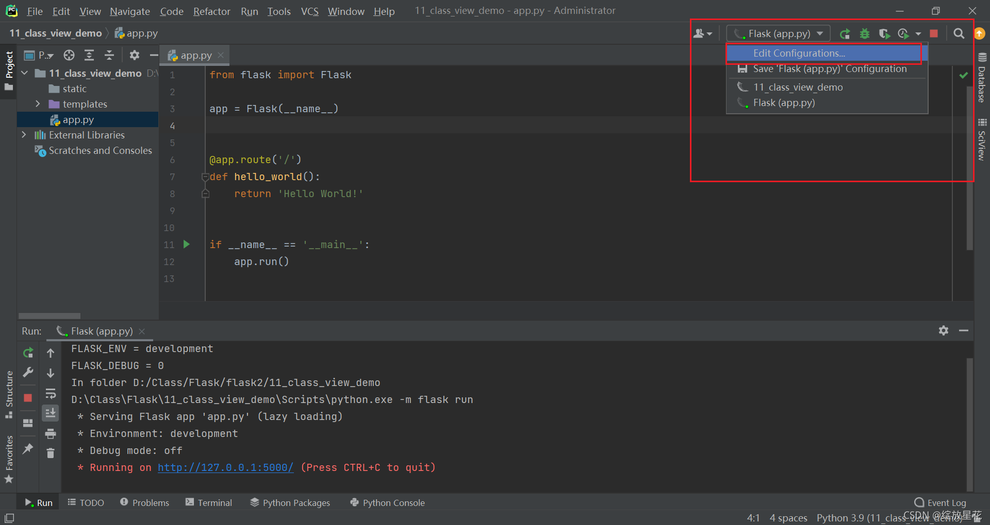Select 11_class_view_demo run configuration
Screen dimensions: 990x525
[827, 87]
